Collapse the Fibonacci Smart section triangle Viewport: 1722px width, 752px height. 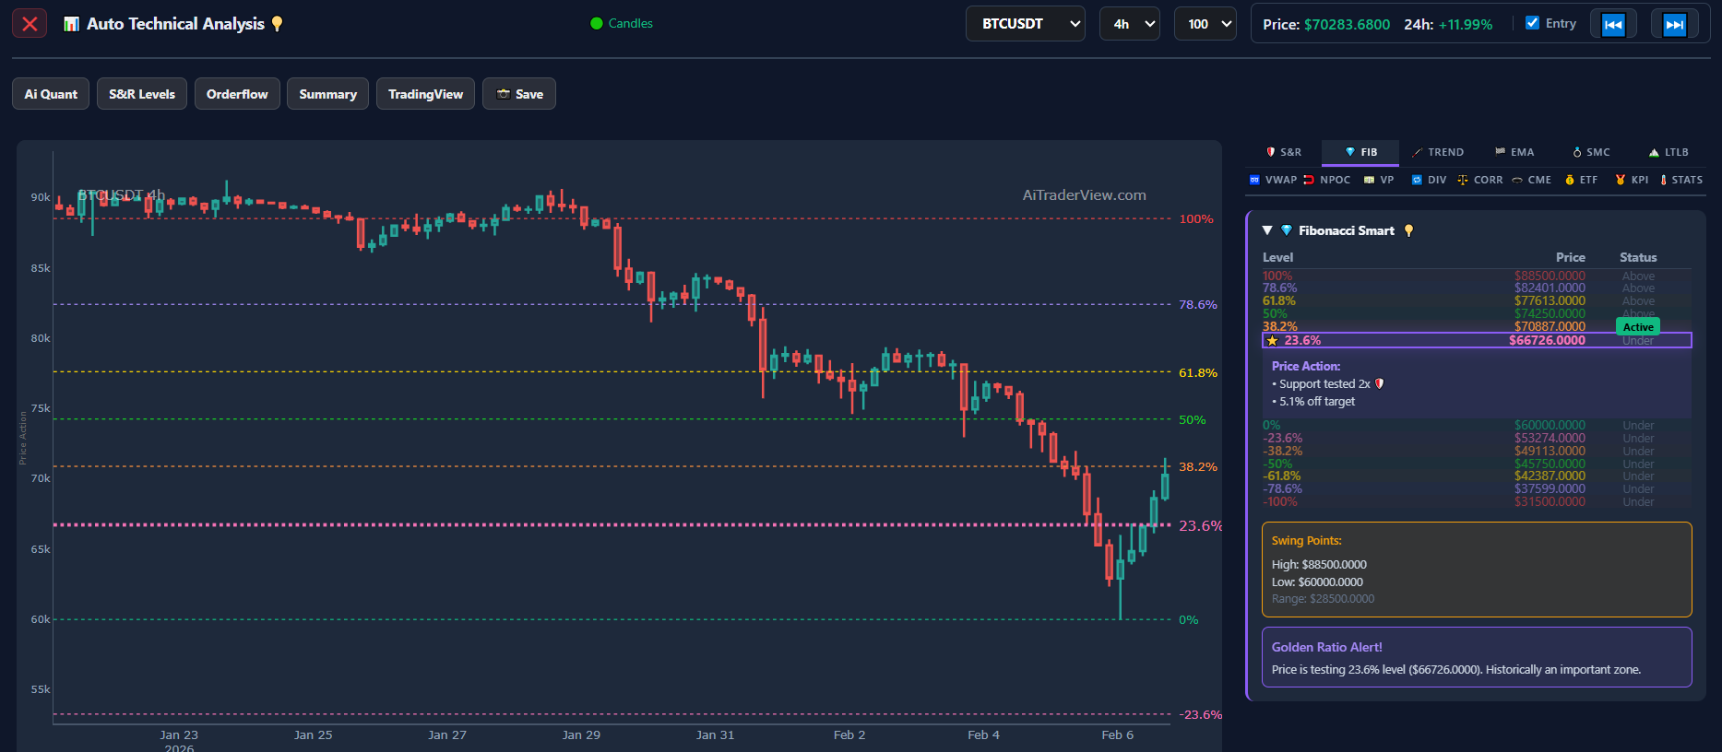(1267, 230)
